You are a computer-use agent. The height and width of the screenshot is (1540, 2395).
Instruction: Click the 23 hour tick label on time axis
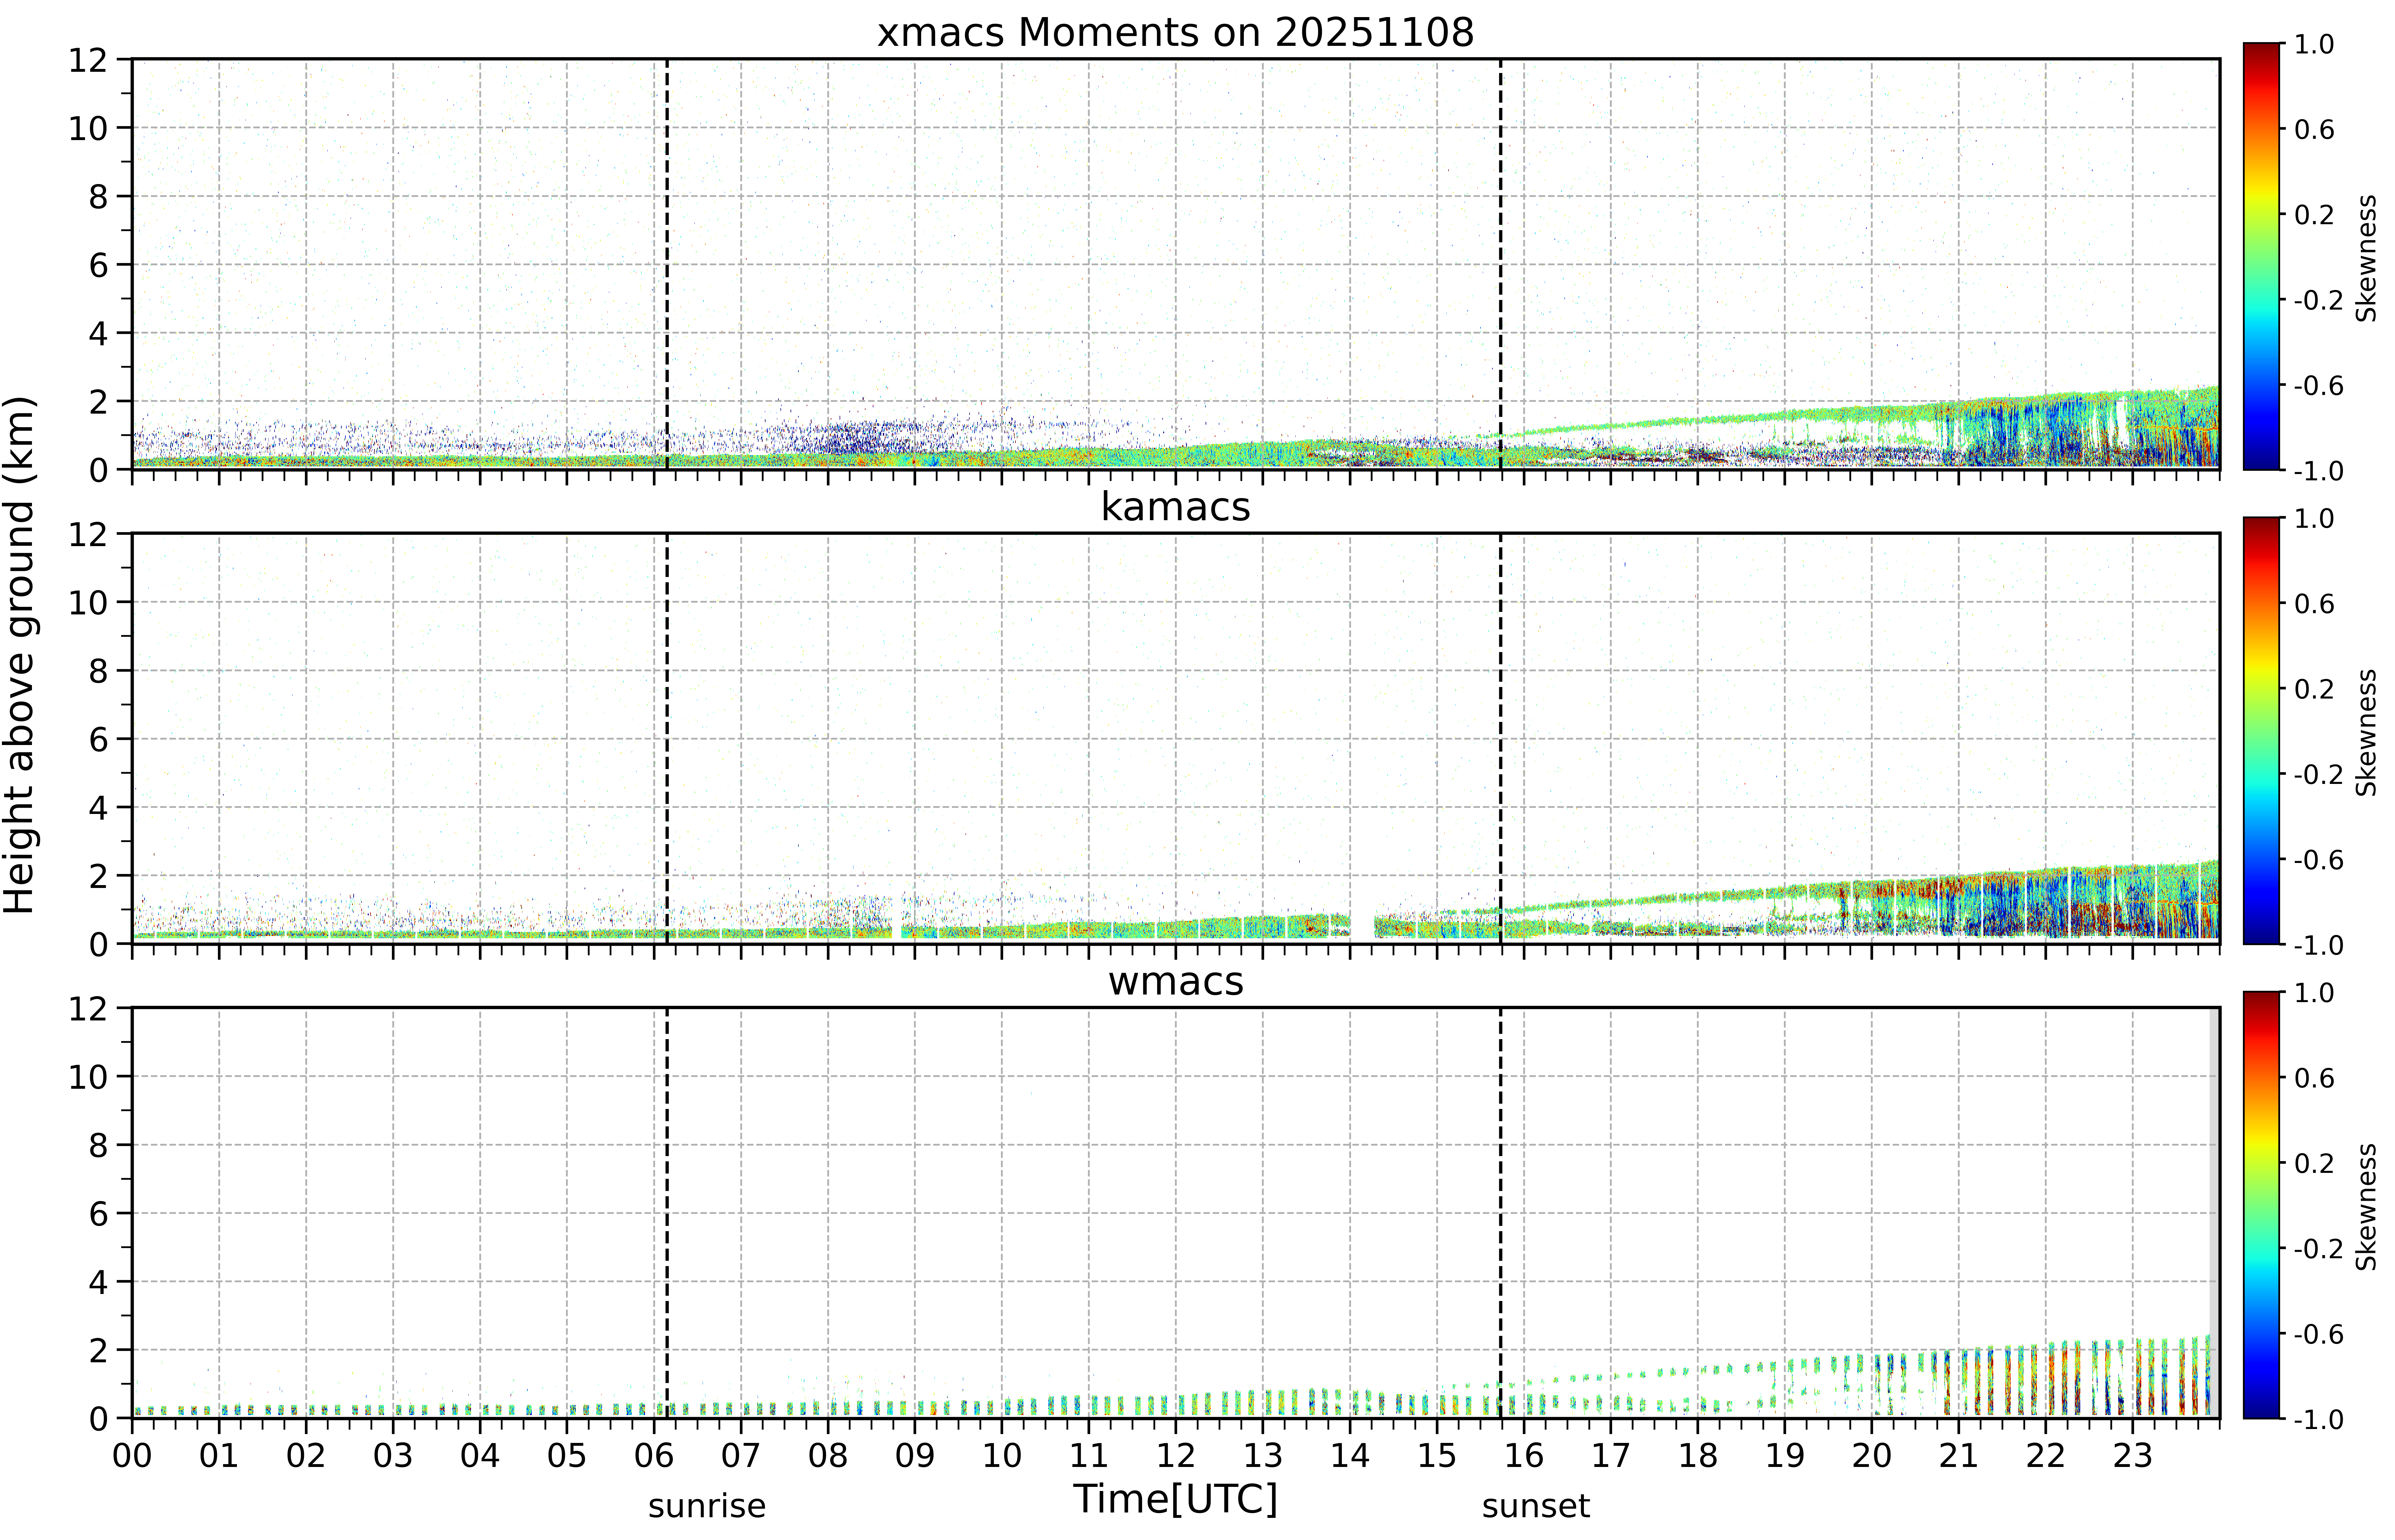(x=2132, y=1455)
